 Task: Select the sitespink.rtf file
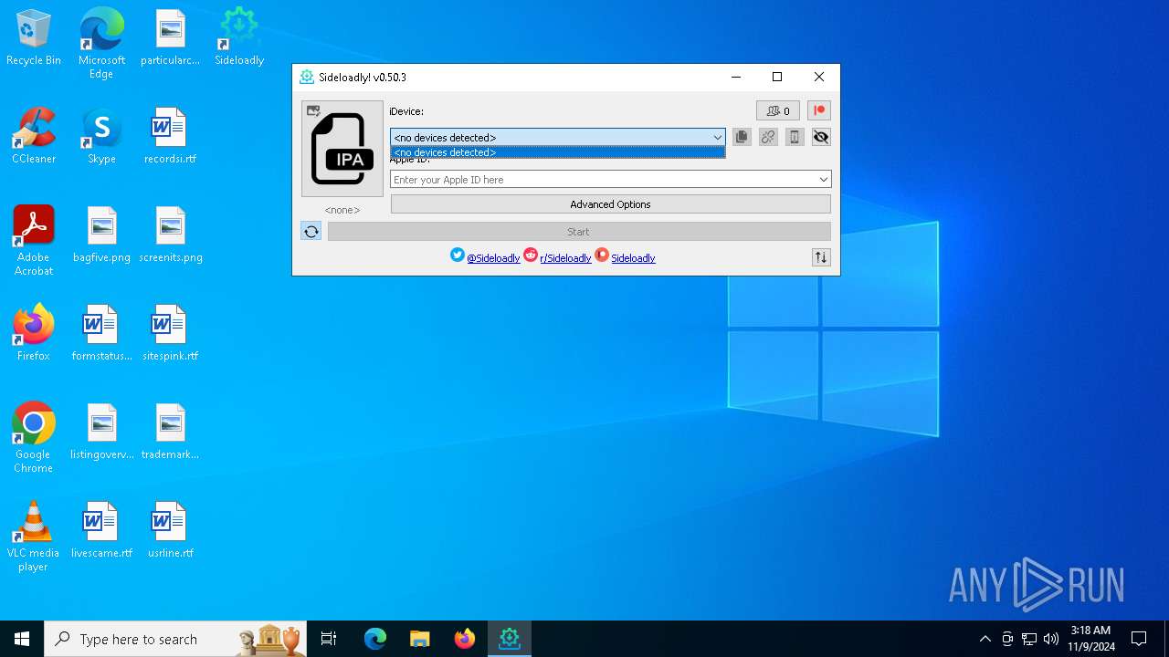click(170, 334)
